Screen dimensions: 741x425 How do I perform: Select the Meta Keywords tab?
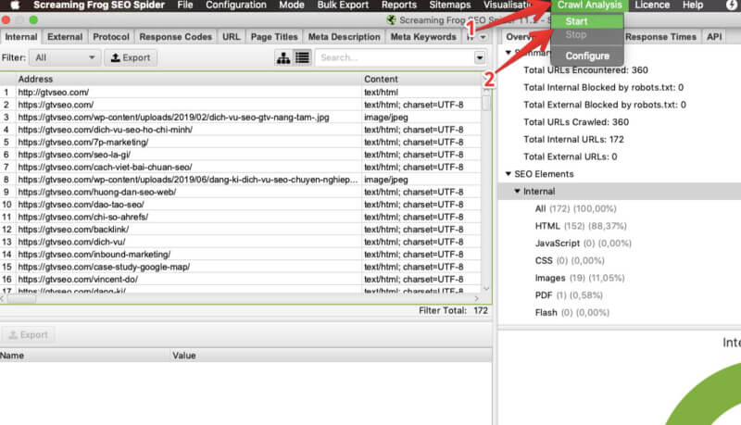(423, 37)
